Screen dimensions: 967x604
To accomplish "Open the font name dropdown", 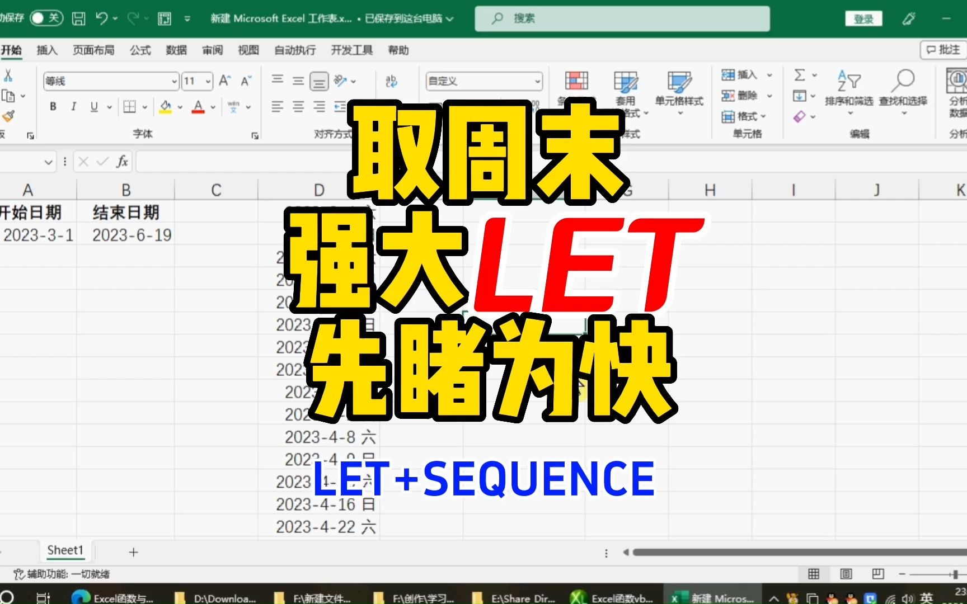I will (174, 82).
